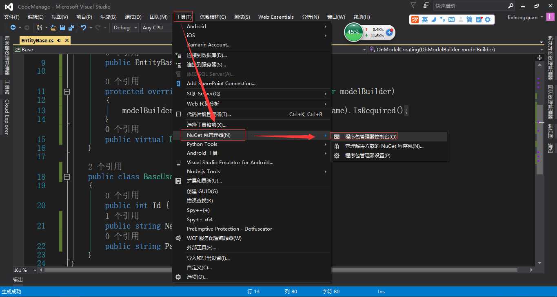This screenshot has height=297, width=557.
Task: Pin the EntityBase.cs tab
Action: point(59,40)
